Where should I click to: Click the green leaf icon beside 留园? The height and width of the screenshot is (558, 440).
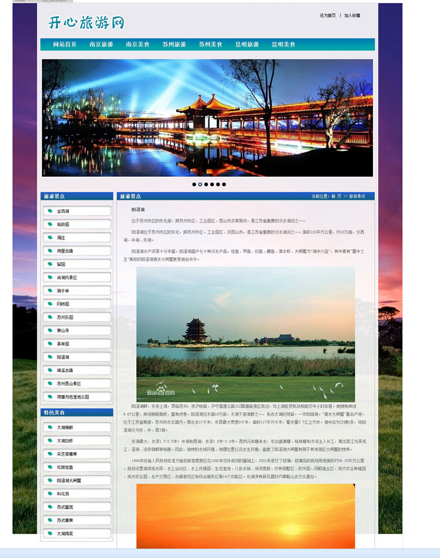click(x=49, y=264)
